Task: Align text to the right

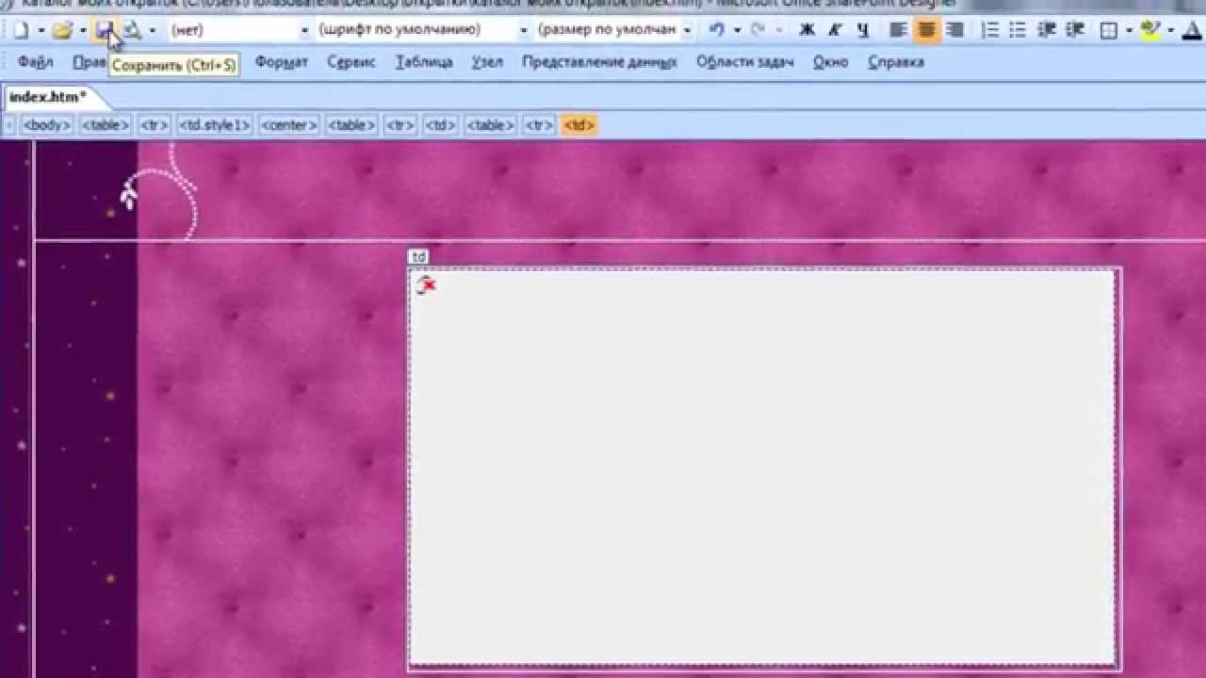Action: (x=955, y=30)
